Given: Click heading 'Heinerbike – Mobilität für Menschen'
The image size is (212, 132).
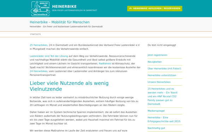Looking at the screenshot, I should click(x=60, y=22).
